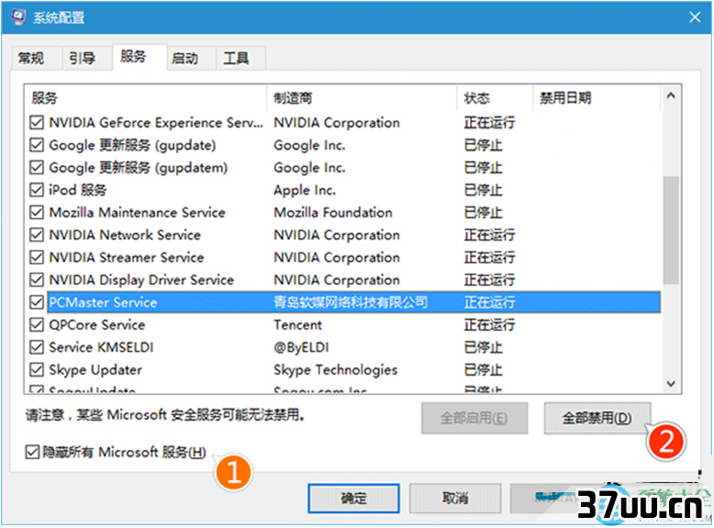
Task: Sort by the 制造商 column header
Action: click(362, 98)
